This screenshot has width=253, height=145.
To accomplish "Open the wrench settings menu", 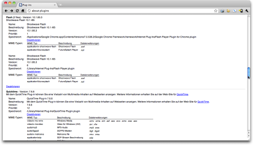I will click(247, 11).
